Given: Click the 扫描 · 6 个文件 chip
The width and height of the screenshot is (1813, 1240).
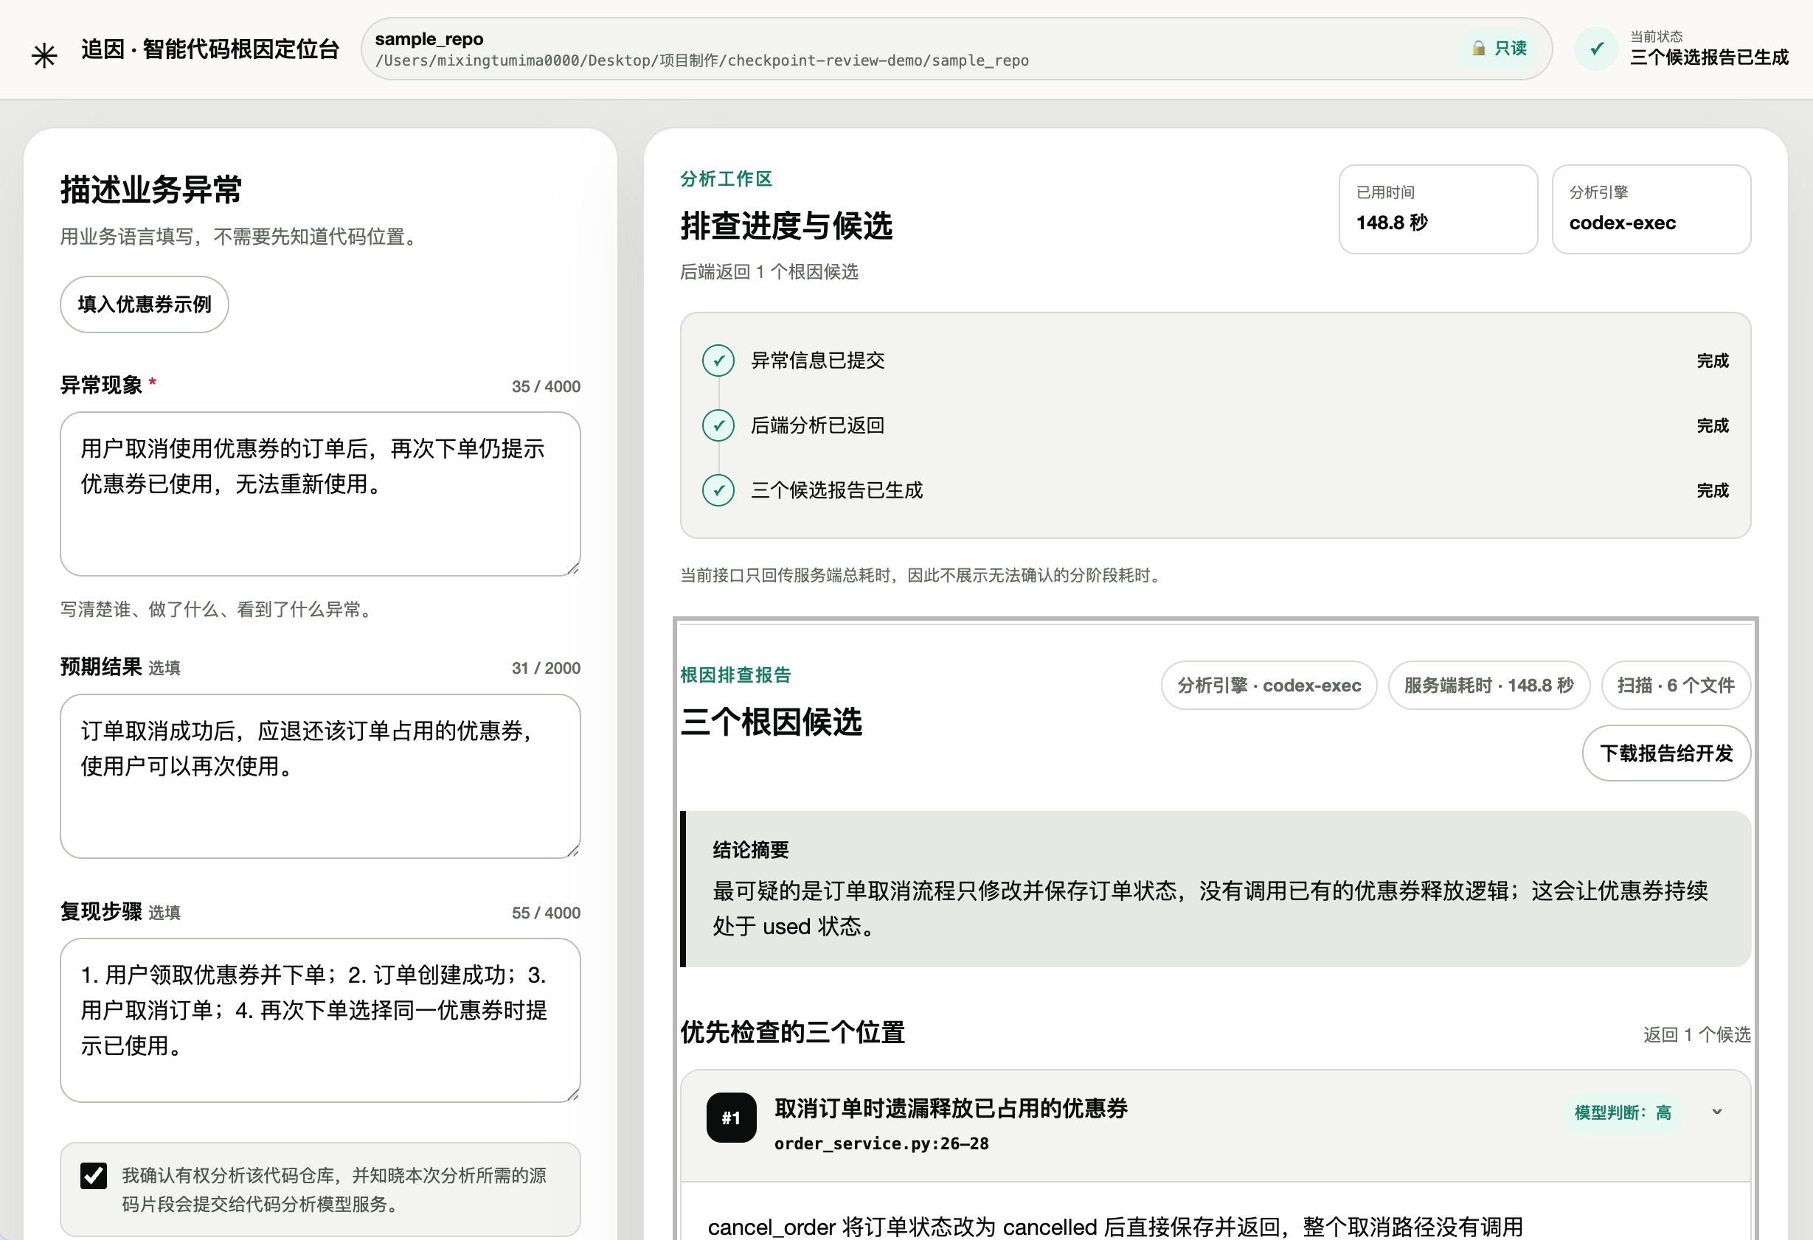Looking at the screenshot, I should 1676,685.
